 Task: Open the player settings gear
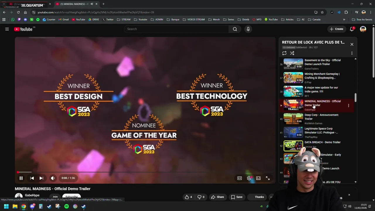tap(249, 178)
